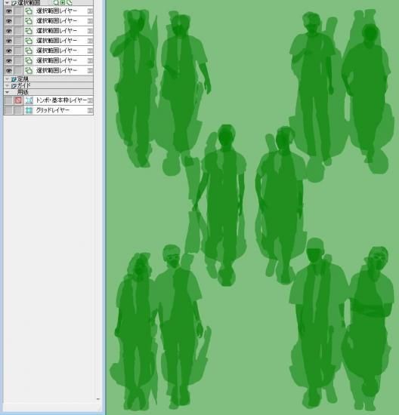This screenshot has width=399, height=415.
Task: Click the last green icon in the 選択範囲 header
Action: [70, 3]
